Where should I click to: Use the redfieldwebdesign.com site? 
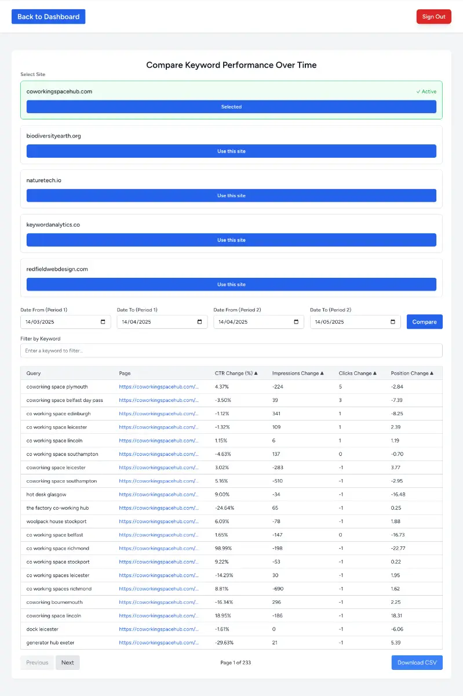[231, 284]
